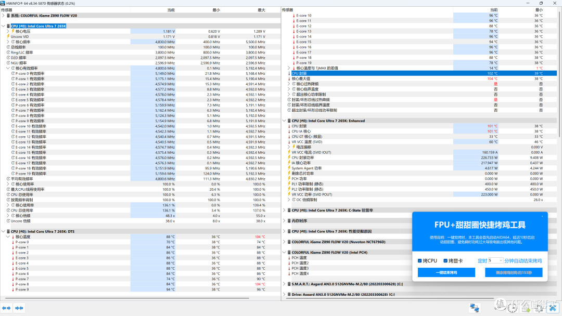Collapse the Intel Core Ultra 7 265K: DTS group

(x=3, y=231)
